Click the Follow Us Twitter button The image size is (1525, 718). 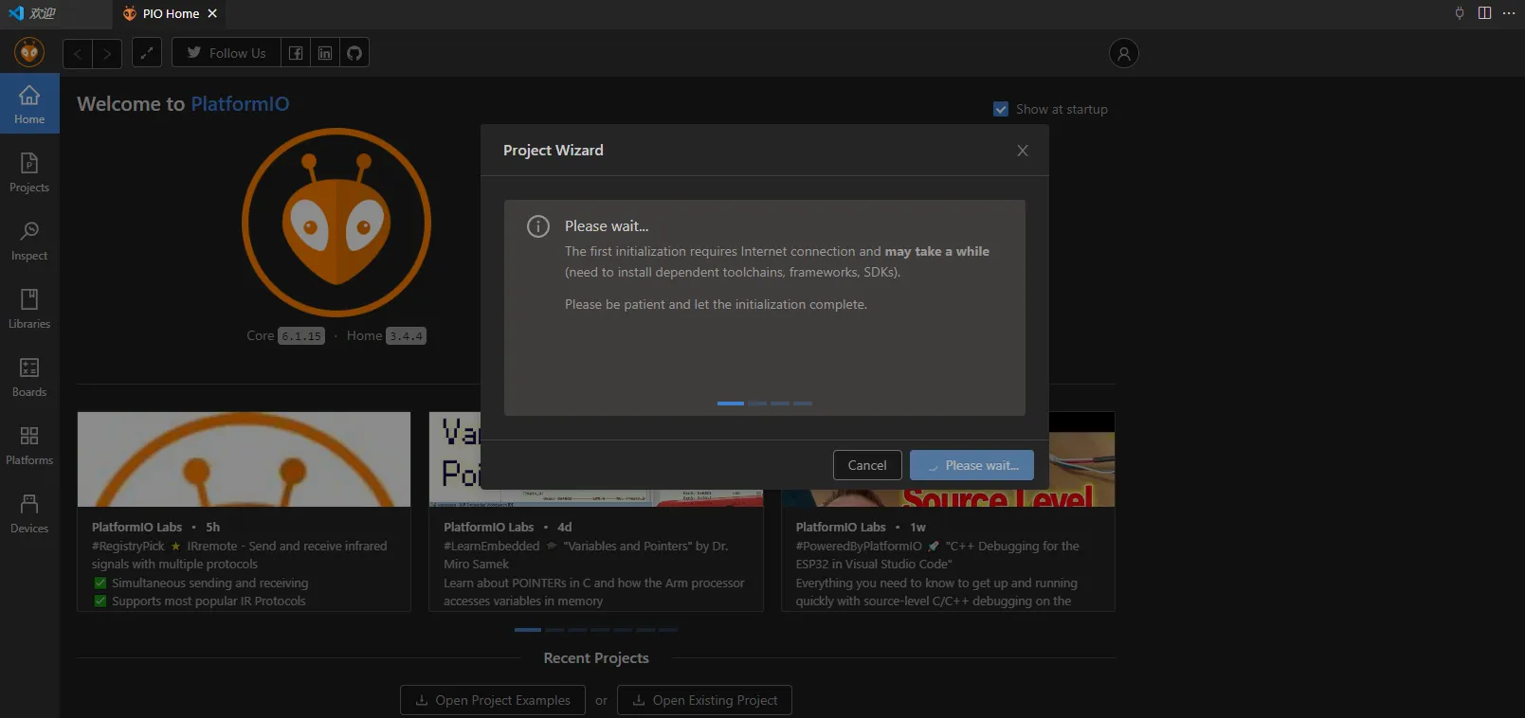[x=227, y=53]
